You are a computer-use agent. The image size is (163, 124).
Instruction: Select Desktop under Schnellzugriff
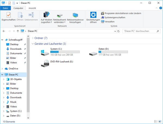point(14,44)
